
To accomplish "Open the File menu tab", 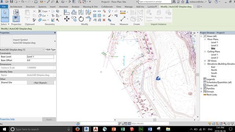I will click(x=4, y=7).
